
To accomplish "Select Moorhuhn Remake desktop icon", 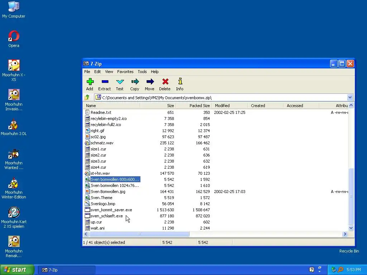I will click(14, 242).
